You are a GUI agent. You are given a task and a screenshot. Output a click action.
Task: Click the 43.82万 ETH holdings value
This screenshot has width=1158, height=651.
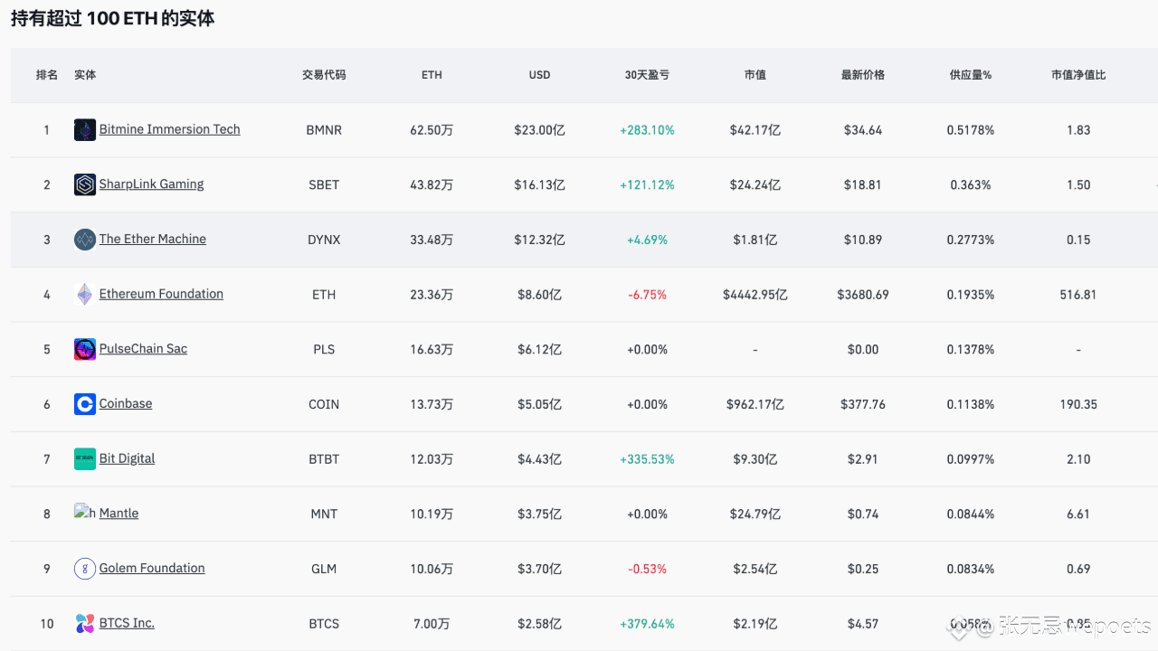[x=432, y=184]
